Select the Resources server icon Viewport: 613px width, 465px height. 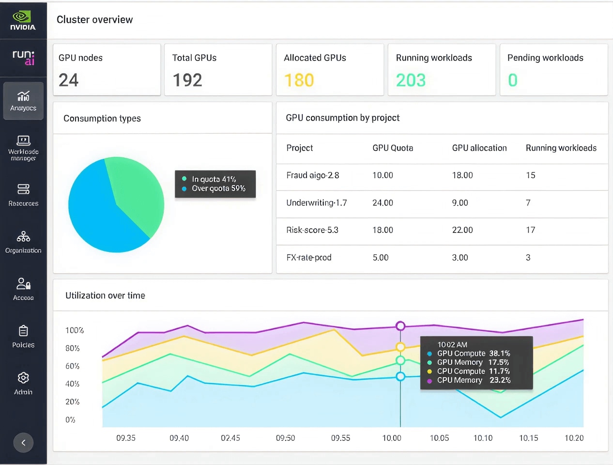pos(23,189)
